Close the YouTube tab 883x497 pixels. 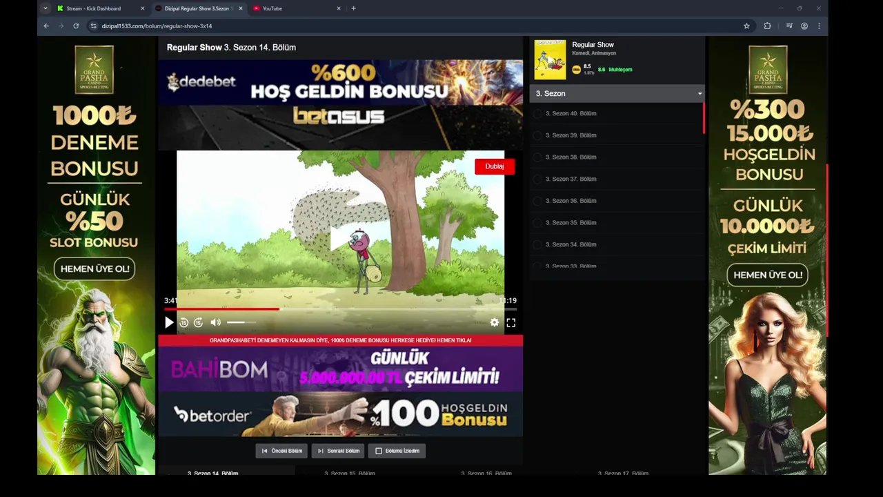coord(339,8)
